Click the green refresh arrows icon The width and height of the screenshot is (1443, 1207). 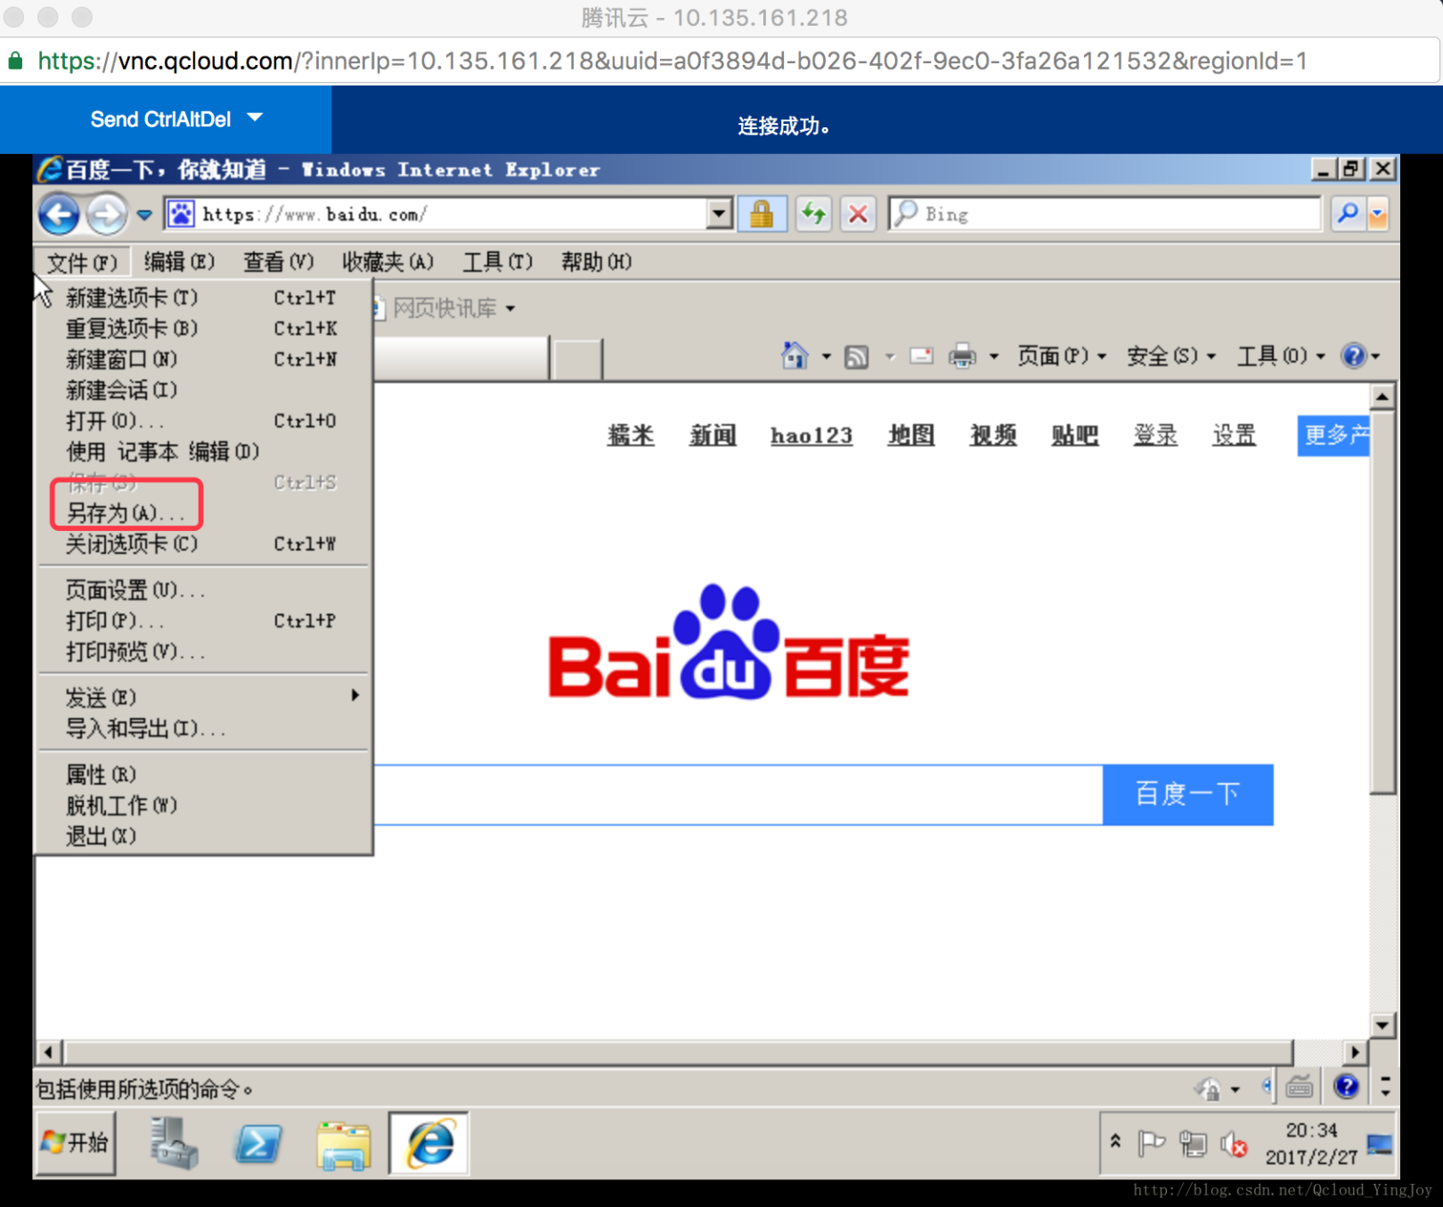tap(813, 214)
